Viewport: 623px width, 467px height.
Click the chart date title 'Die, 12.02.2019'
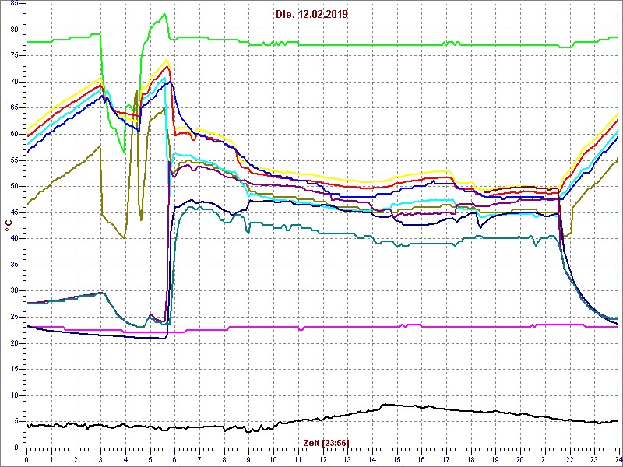click(x=311, y=14)
